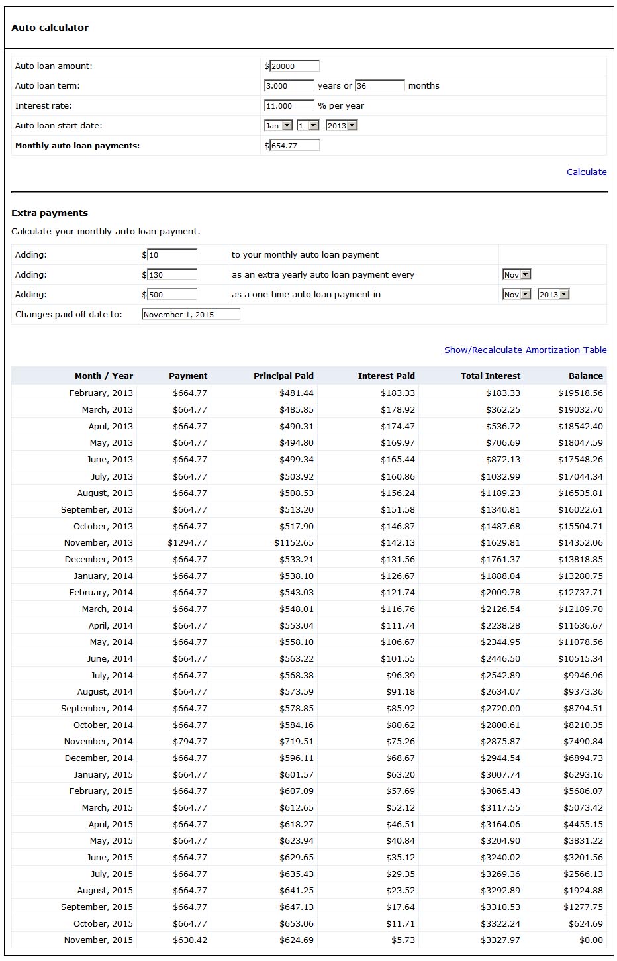Image resolution: width=617 pixels, height=961 pixels.
Task: Focus the extra yearly payment amount field
Action: coord(172,274)
